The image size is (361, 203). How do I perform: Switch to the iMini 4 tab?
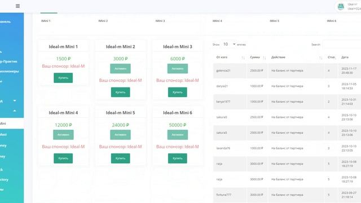[x=217, y=21]
